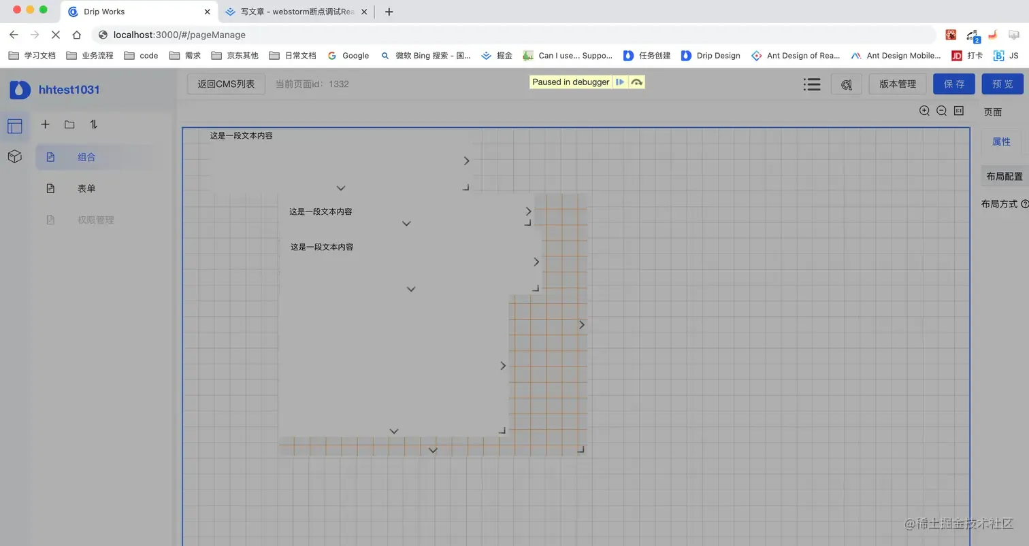The height and width of the screenshot is (546, 1029).
Task: Open the 日常文档 bookmark folder
Action: pyautogui.click(x=293, y=56)
